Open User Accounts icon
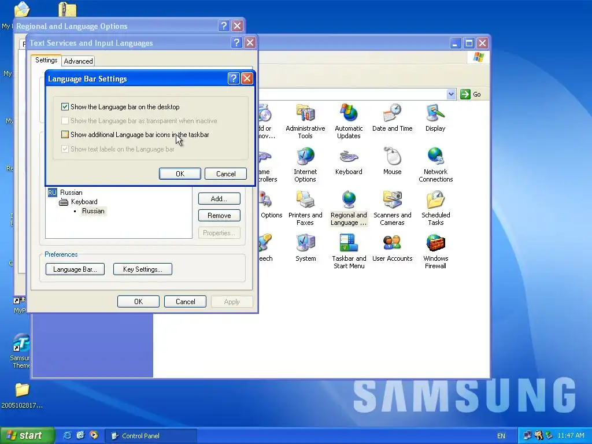 point(393,247)
